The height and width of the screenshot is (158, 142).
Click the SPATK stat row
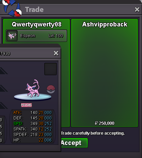click(33, 129)
